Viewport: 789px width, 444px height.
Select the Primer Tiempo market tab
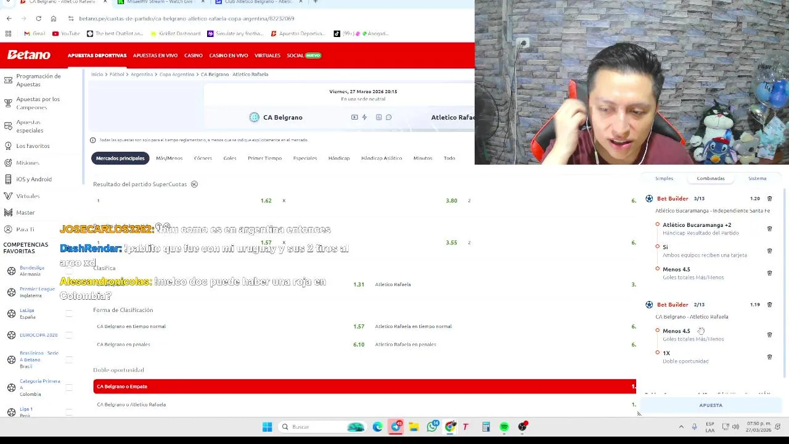[x=264, y=158]
